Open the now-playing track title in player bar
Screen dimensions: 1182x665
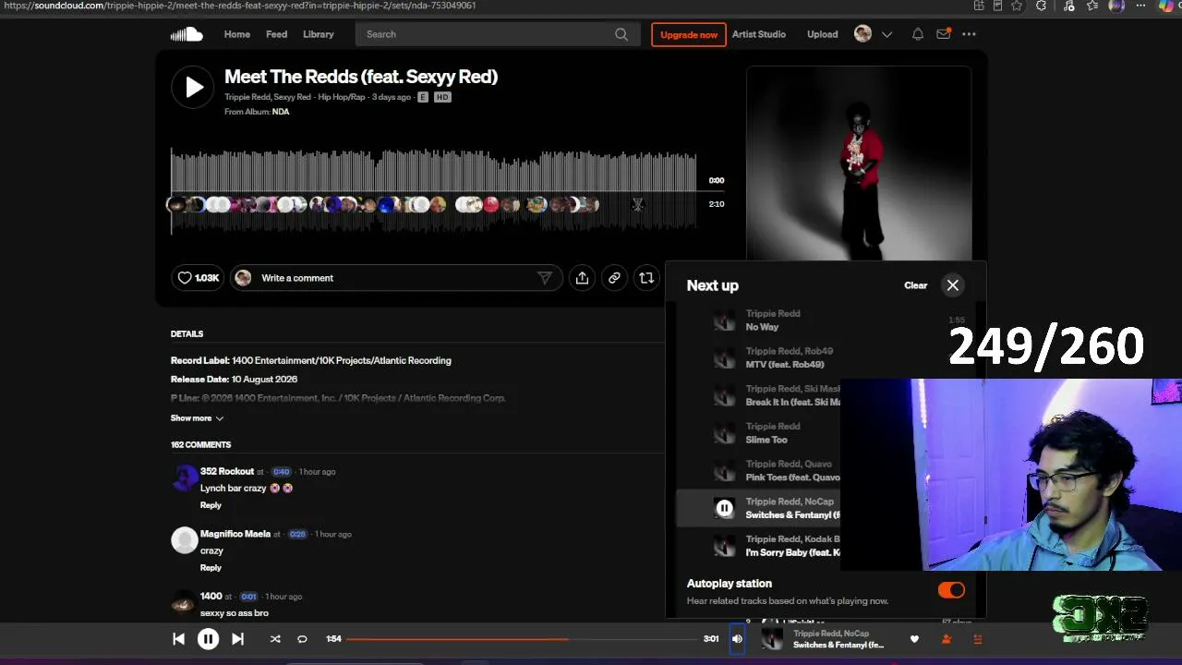click(838, 645)
